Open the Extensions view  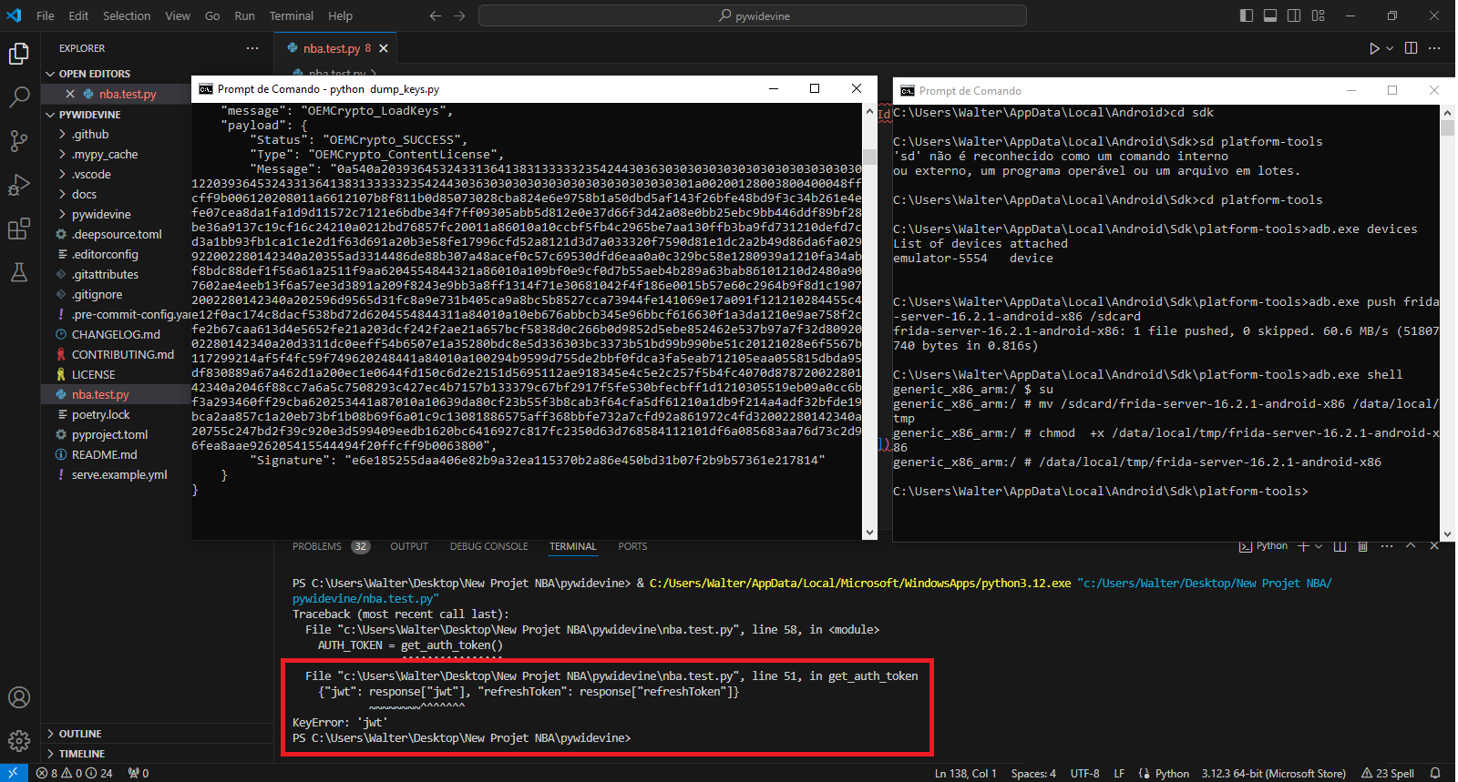pos(19,229)
